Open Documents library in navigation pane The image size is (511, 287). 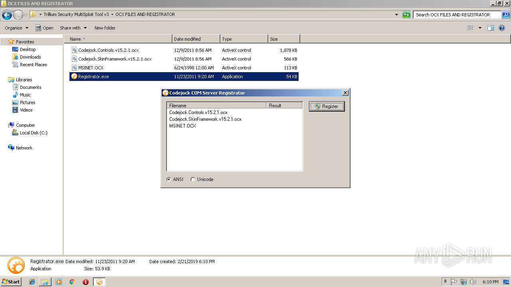[30, 87]
